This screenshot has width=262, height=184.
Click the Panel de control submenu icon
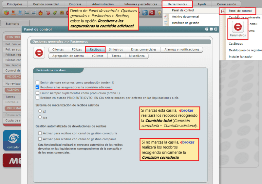point(223,11)
